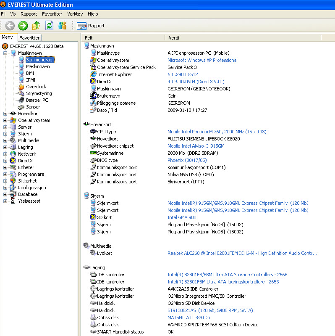
Task: Open the DirectX 4.09.00.0904 link
Action: (196, 82)
